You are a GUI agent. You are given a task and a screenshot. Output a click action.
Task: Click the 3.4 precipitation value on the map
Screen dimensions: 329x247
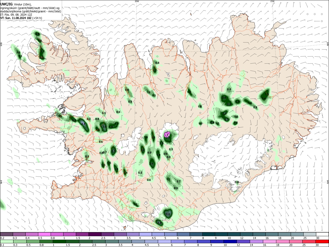click(159, 223)
